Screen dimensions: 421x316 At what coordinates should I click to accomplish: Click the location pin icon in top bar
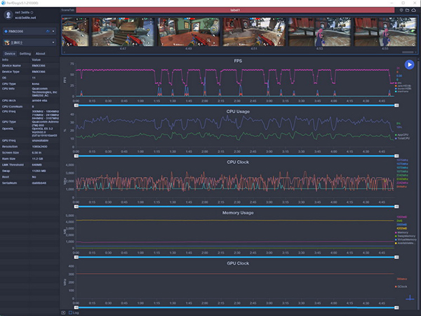pyautogui.click(x=400, y=11)
